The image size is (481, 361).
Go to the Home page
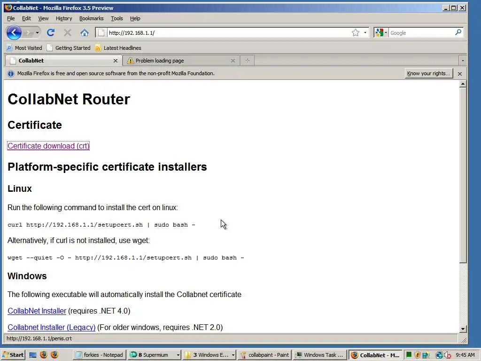[85, 32]
